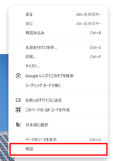Select the キャスト... option

(58, 66)
